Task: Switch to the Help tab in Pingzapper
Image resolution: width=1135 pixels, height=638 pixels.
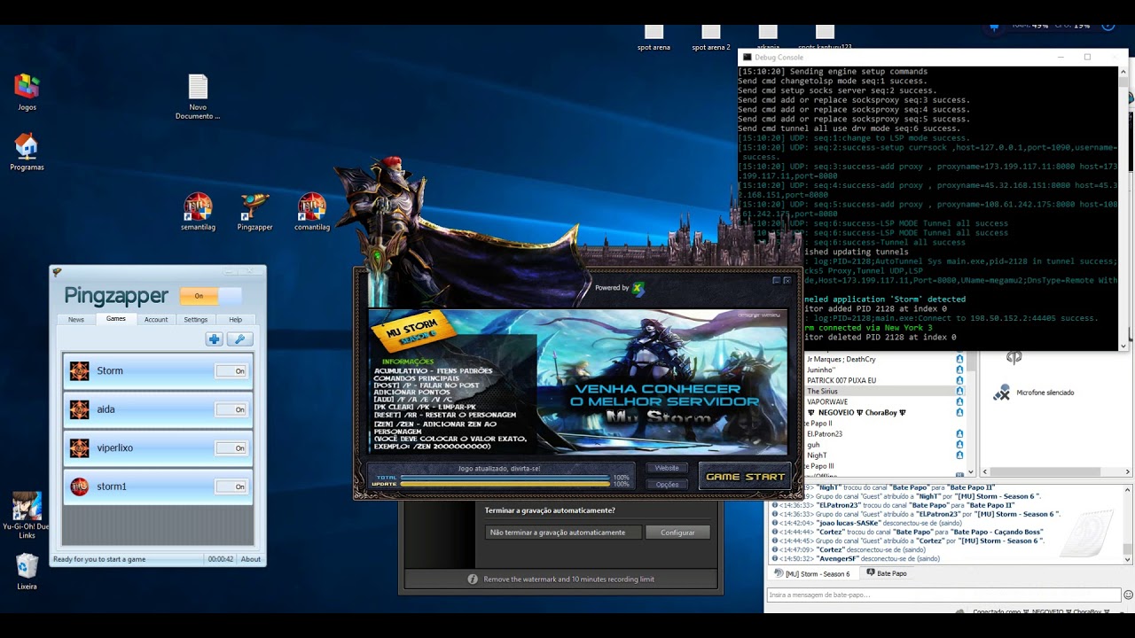Action: pyautogui.click(x=235, y=319)
